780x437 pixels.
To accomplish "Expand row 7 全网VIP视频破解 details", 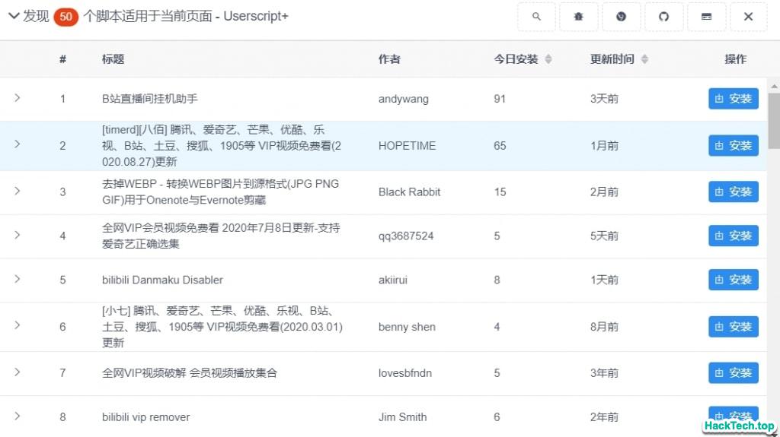I will pos(17,372).
